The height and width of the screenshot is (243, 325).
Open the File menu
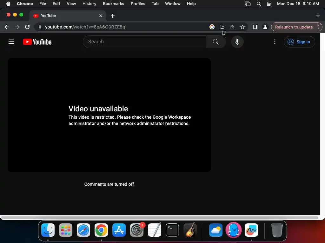click(x=43, y=3)
